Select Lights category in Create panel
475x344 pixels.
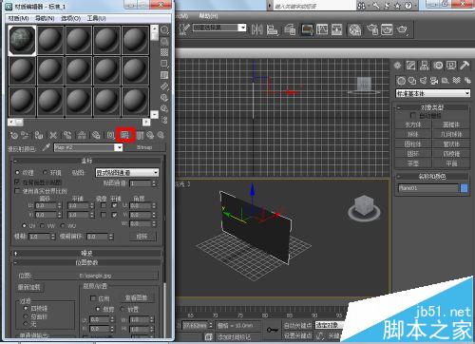[x=423, y=81]
